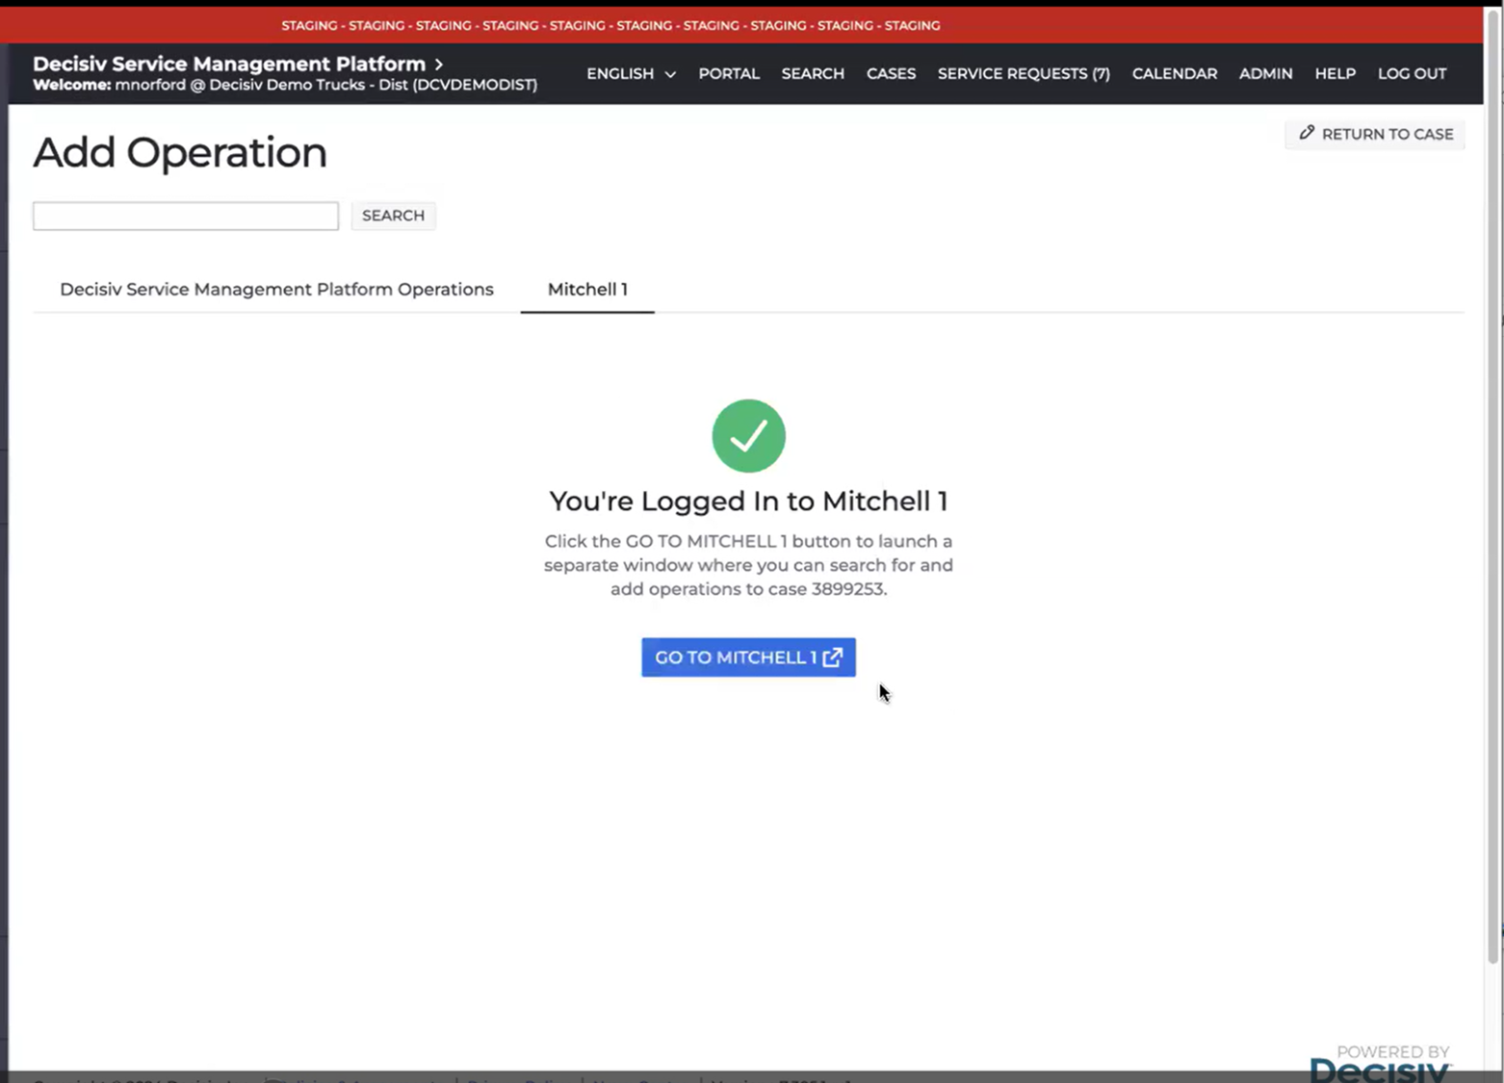Click the pencil icon beside Return to Case
This screenshot has width=1504, height=1083.
1307,133
